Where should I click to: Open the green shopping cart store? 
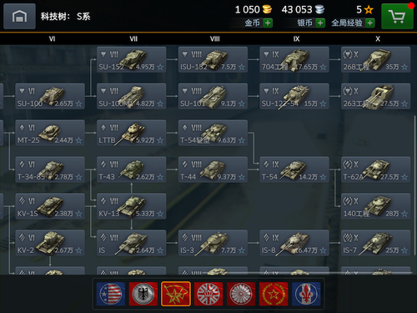point(397,17)
